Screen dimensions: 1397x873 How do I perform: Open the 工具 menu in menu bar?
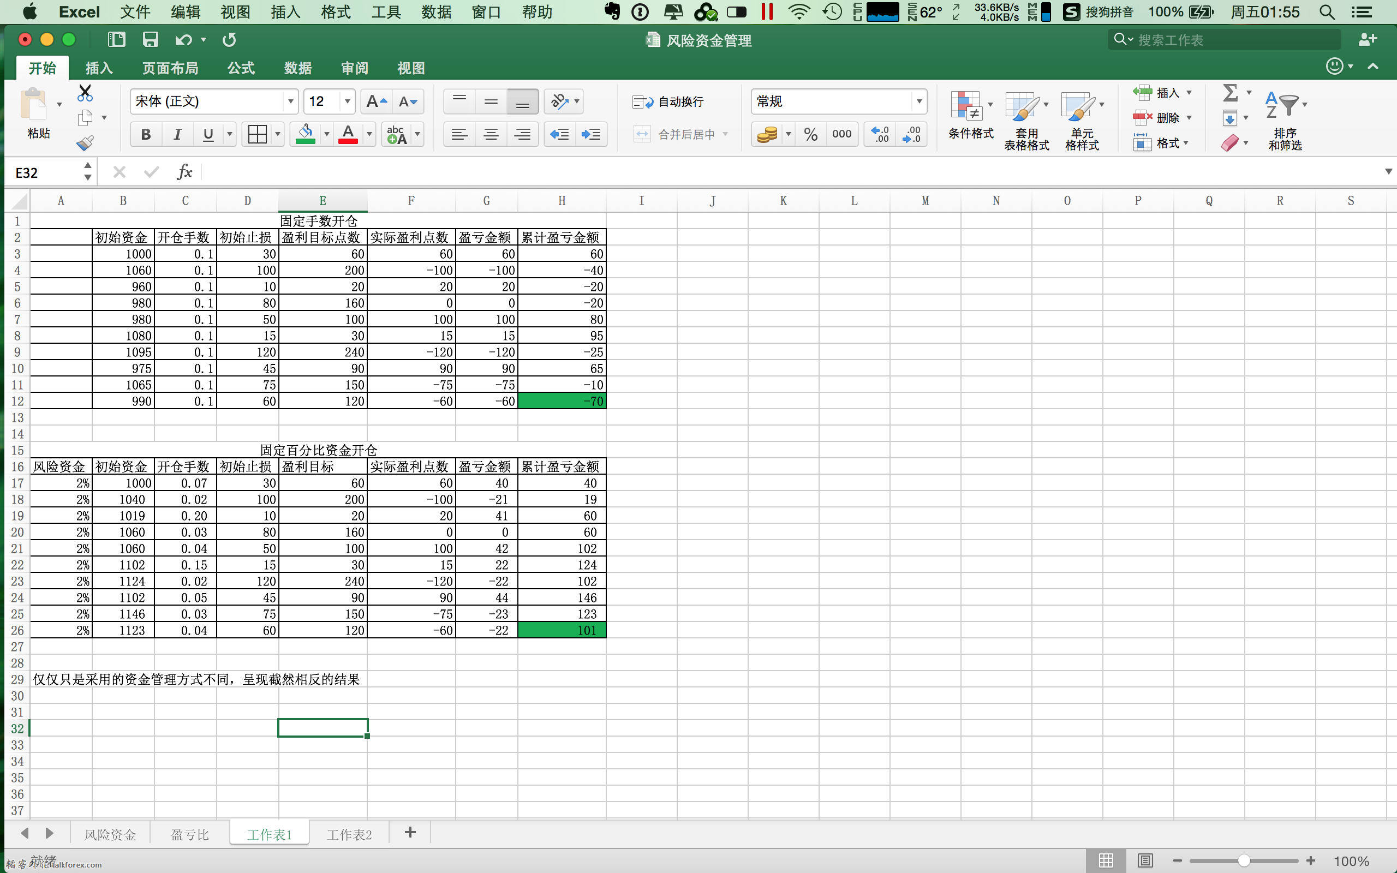(x=386, y=11)
